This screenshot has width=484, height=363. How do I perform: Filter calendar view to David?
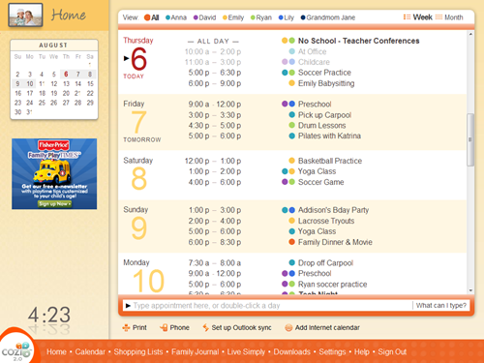204,17
